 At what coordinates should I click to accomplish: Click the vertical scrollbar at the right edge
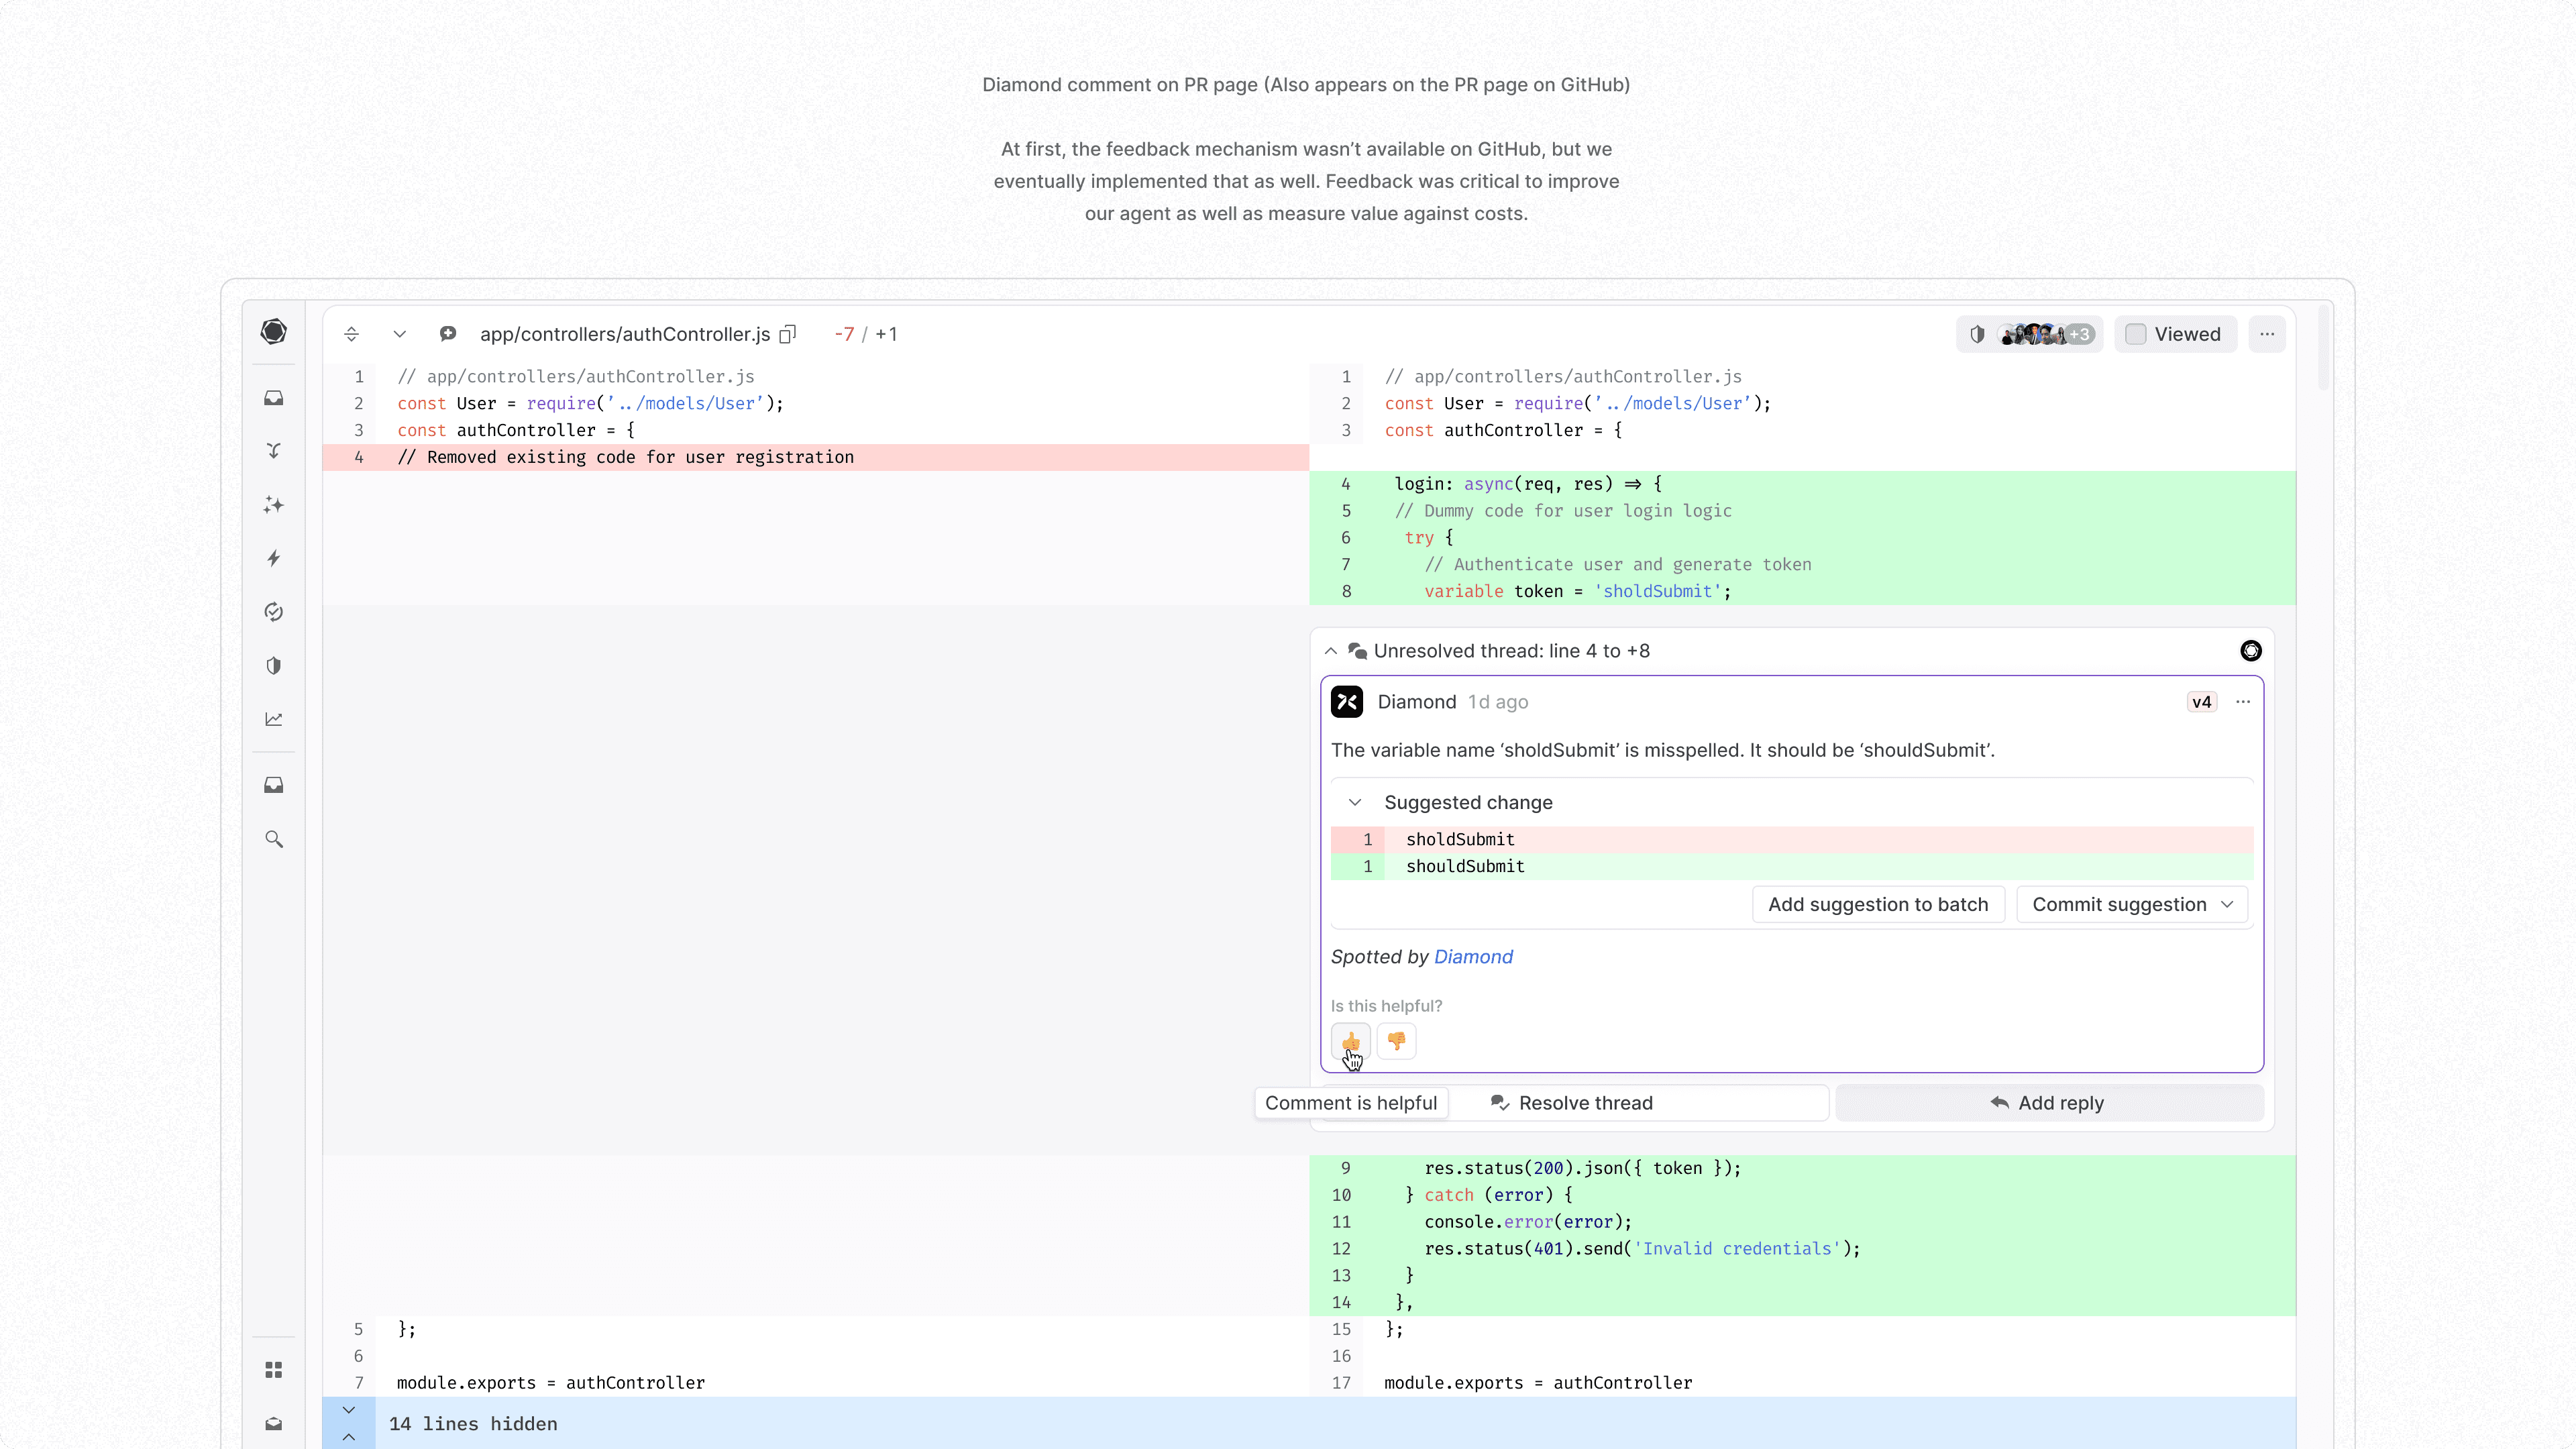click(x=2324, y=348)
